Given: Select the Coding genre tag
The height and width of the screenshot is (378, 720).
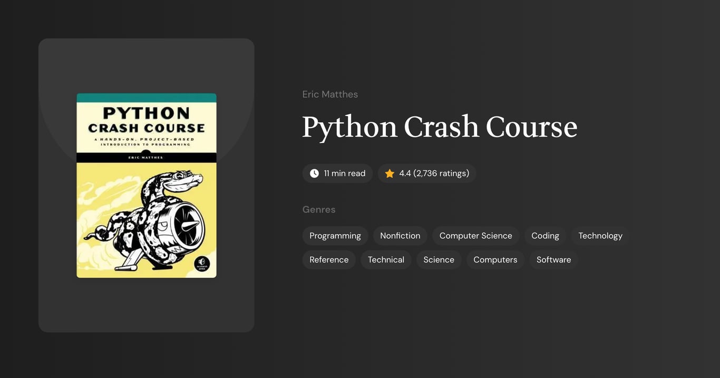Looking at the screenshot, I should (x=545, y=236).
